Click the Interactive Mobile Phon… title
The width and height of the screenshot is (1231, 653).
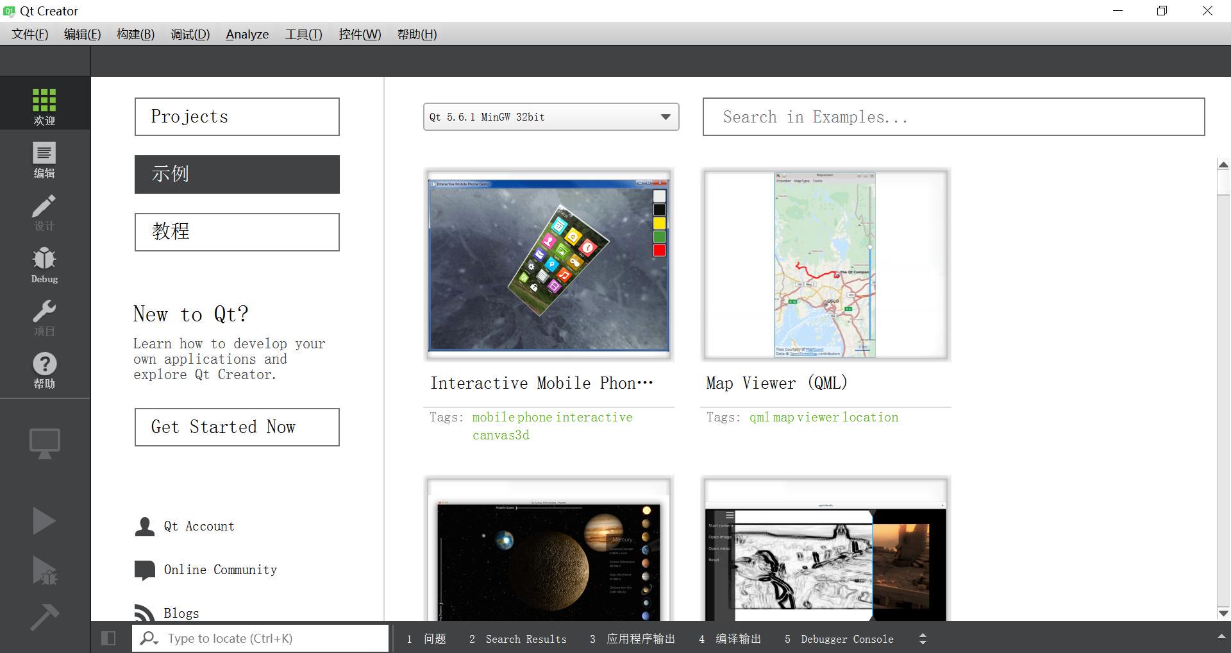click(x=541, y=383)
